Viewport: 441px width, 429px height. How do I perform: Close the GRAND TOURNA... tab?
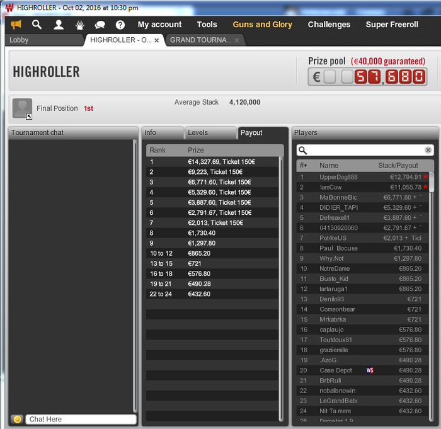pyautogui.click(x=237, y=40)
